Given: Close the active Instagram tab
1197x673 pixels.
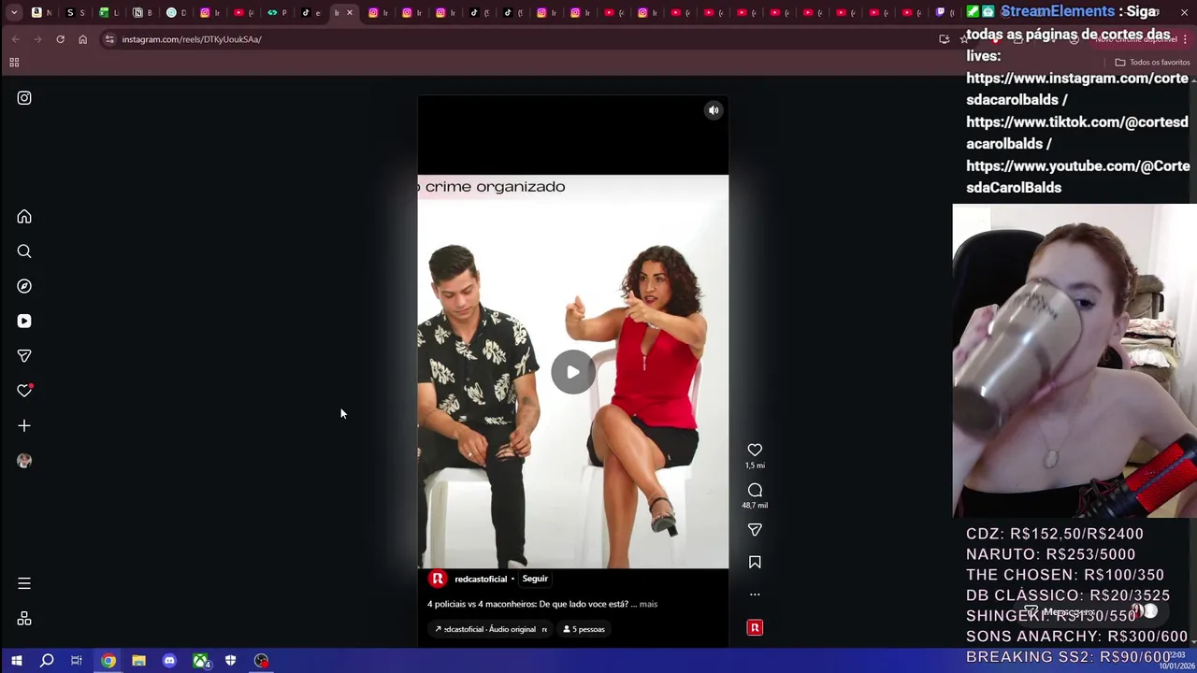Looking at the screenshot, I should coord(350,13).
